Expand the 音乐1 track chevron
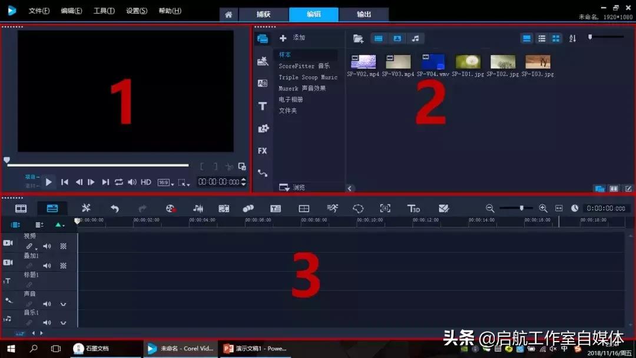 click(64, 323)
